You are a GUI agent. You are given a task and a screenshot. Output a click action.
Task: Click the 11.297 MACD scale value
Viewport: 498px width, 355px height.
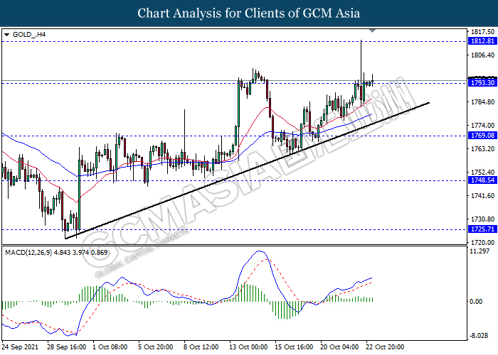[480, 251]
